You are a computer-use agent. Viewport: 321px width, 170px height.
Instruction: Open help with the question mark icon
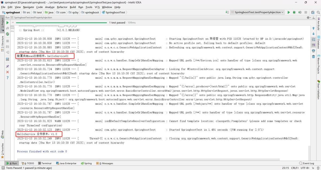coord(7,78)
